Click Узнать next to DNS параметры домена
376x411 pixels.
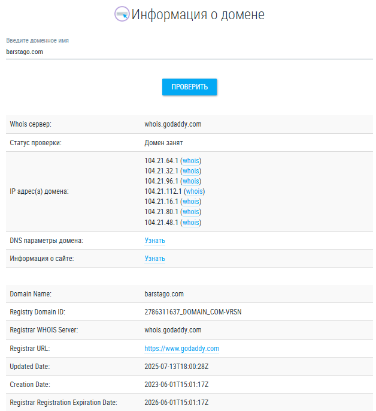[154, 241]
